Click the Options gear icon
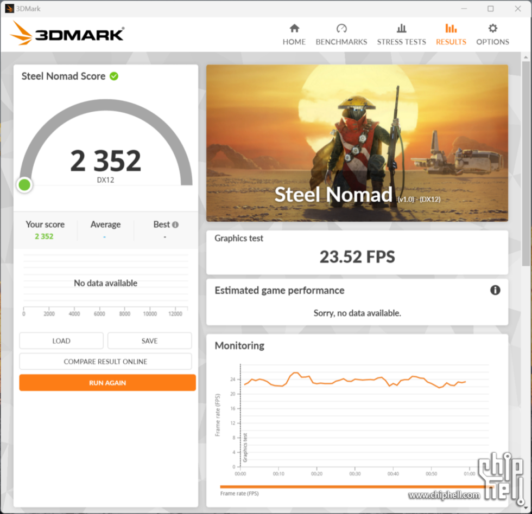This screenshot has height=514, width=532. point(493,28)
